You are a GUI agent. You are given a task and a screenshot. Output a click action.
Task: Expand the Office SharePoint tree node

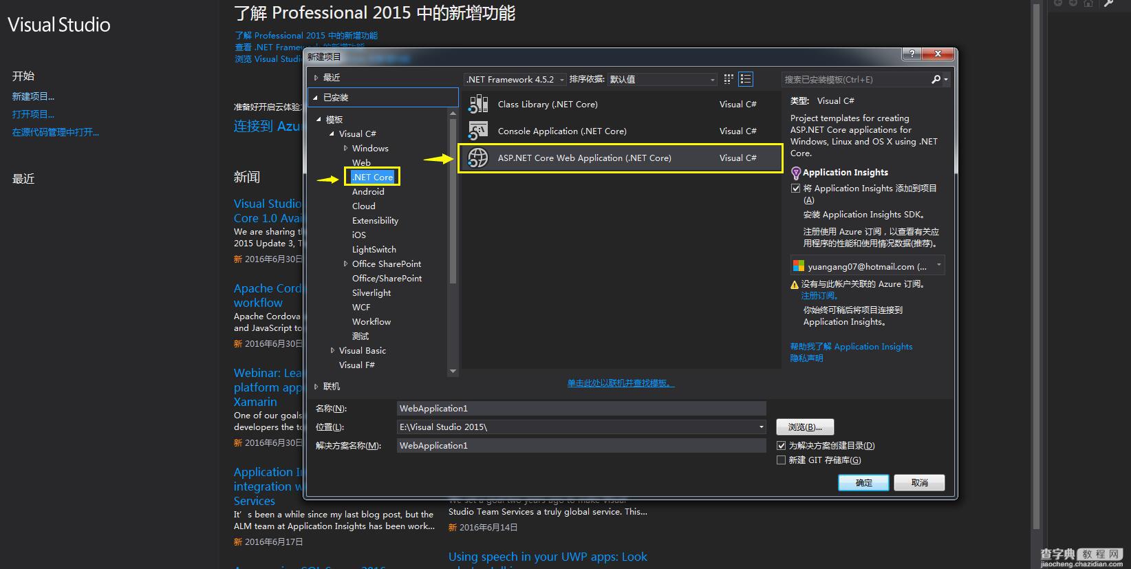(345, 264)
